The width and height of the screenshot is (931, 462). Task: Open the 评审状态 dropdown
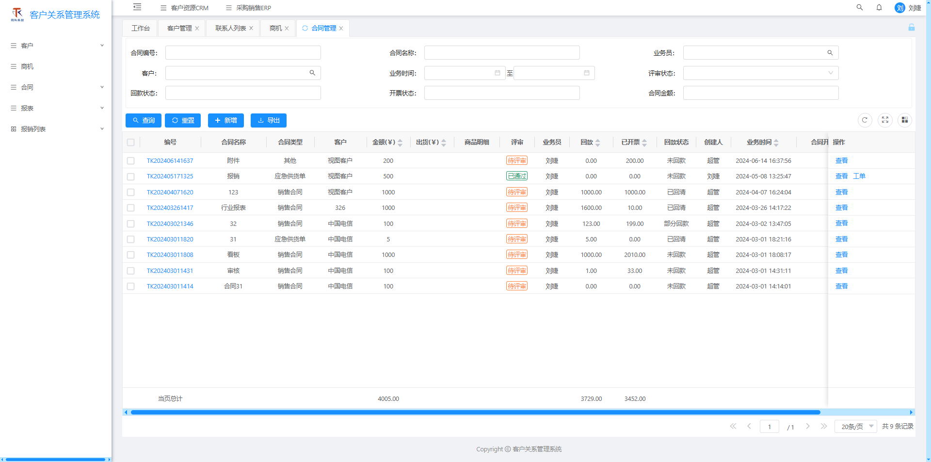pos(761,73)
